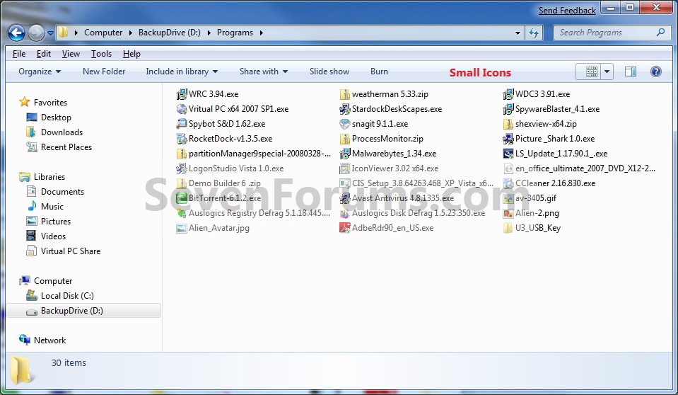The image size is (678, 395).
Task: Select the WDC3 3.91.exe icon
Action: point(508,94)
